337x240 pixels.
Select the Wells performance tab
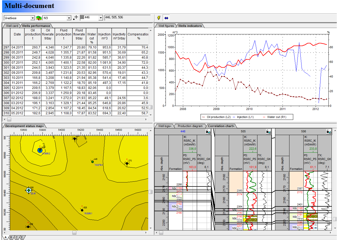point(36,26)
